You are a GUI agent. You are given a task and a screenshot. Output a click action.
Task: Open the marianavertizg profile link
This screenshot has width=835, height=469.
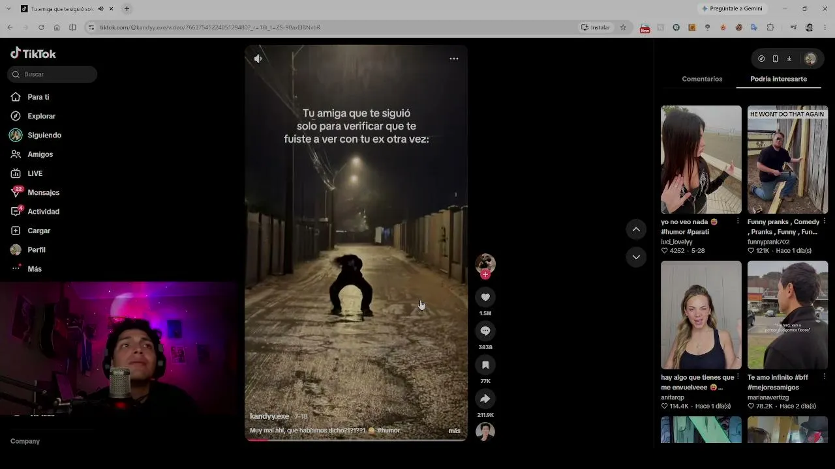coord(768,397)
